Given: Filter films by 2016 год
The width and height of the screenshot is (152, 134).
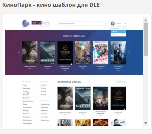Looking at the screenshot, I should [x=44, y=85].
